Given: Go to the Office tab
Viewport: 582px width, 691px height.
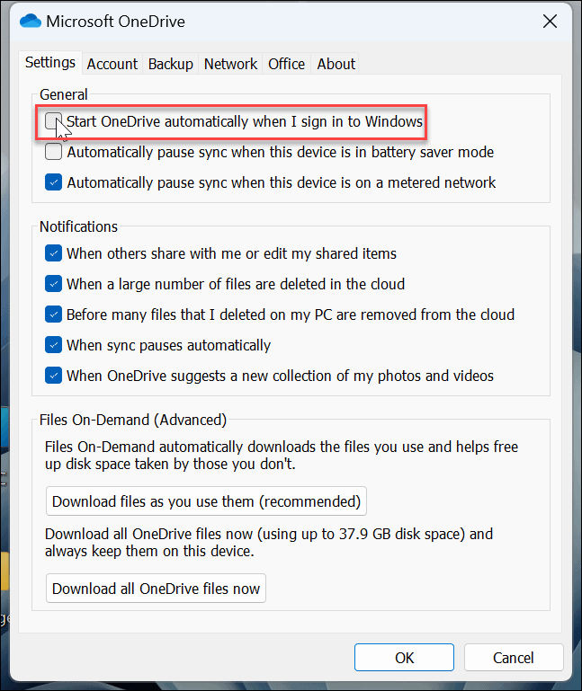Looking at the screenshot, I should [286, 65].
